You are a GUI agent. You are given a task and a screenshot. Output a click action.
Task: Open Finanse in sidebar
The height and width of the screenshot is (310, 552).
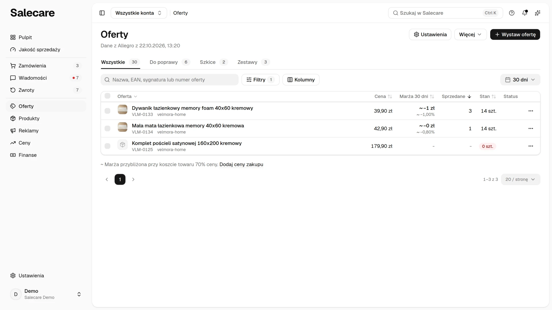pyautogui.click(x=46, y=155)
